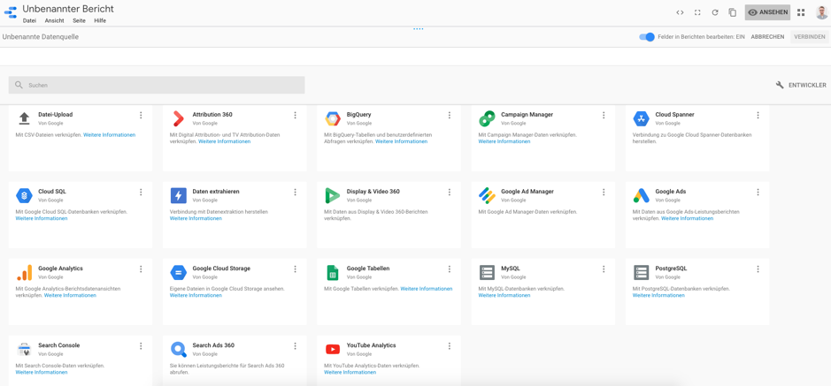The width and height of the screenshot is (831, 386).
Task: Open Google Analytics three-dot options menu
Action: [x=141, y=269]
